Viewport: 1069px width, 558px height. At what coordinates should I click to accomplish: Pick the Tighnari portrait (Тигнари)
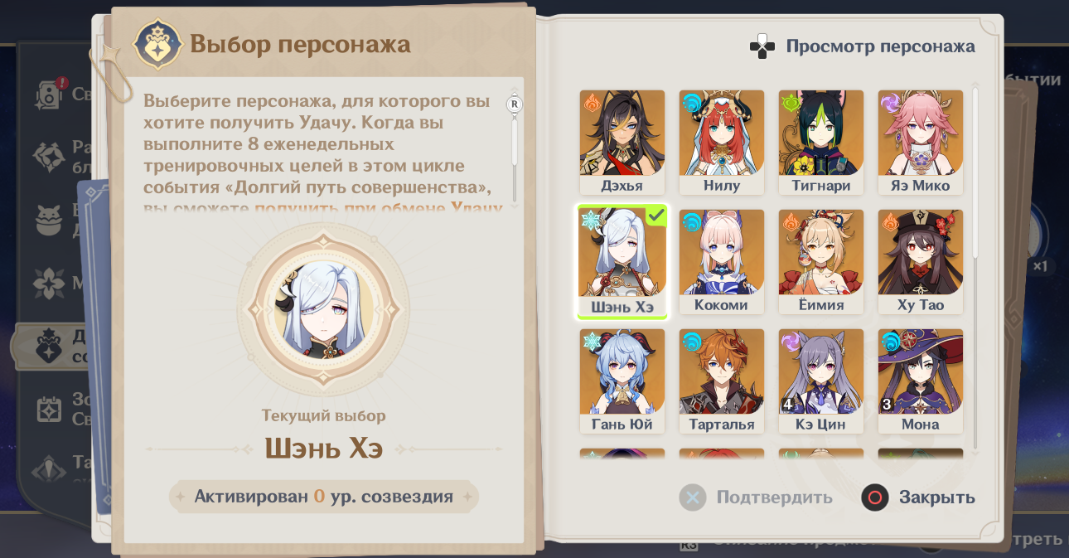pos(821,143)
